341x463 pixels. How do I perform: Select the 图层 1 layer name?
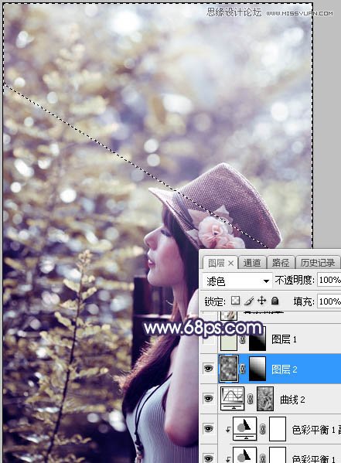tap(284, 339)
